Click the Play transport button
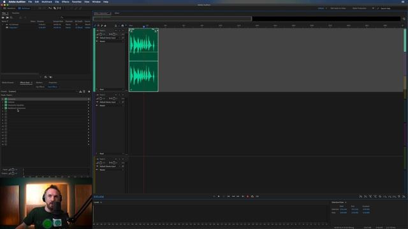408x229 pixels. (x=219, y=197)
